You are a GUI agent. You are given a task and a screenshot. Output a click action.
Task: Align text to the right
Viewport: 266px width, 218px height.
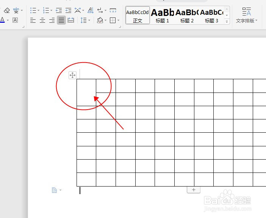52,20
